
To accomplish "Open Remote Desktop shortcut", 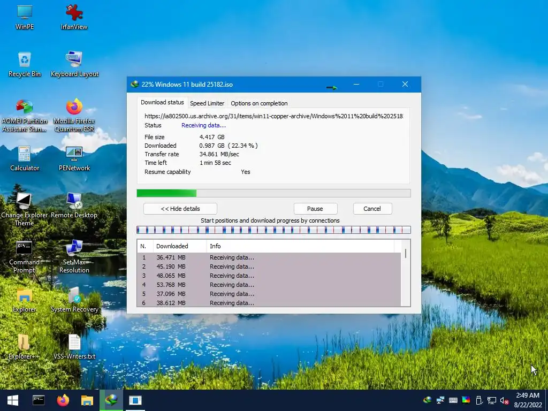I will pyautogui.click(x=74, y=206).
